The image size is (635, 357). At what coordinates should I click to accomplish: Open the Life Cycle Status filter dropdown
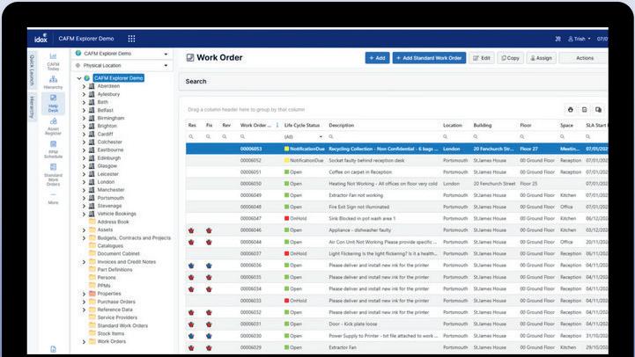[x=321, y=137]
